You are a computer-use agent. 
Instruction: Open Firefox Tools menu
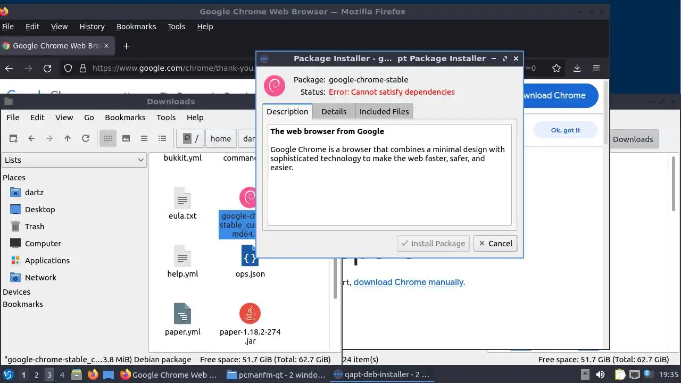176,27
